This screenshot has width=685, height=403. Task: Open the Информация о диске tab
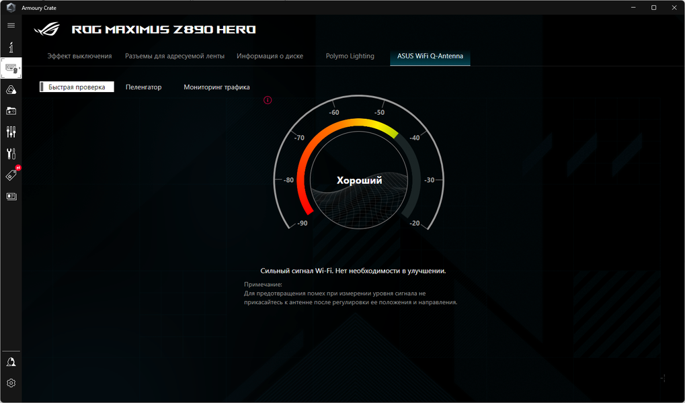270,56
